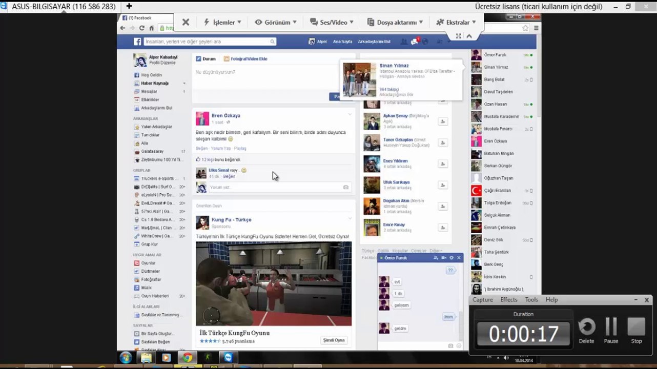Open Dosya aktarımı dropdown
This screenshot has width=657, height=369.
[x=395, y=22]
